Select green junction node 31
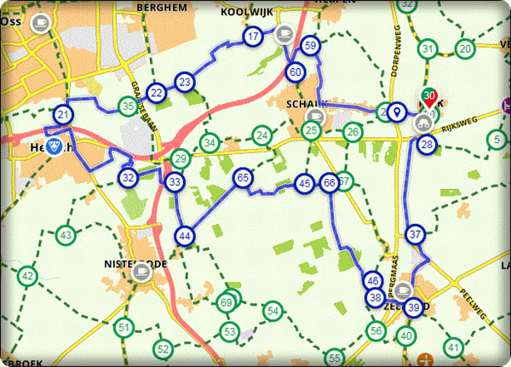The height and width of the screenshot is (367, 511). point(428,50)
